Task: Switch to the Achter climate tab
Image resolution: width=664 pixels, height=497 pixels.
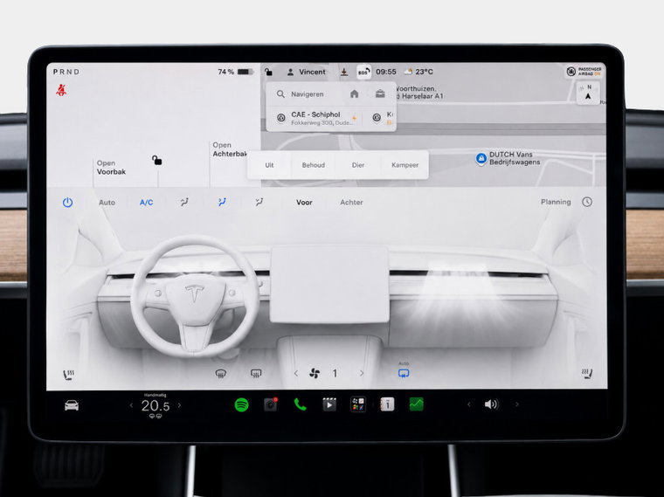Action: click(x=351, y=203)
